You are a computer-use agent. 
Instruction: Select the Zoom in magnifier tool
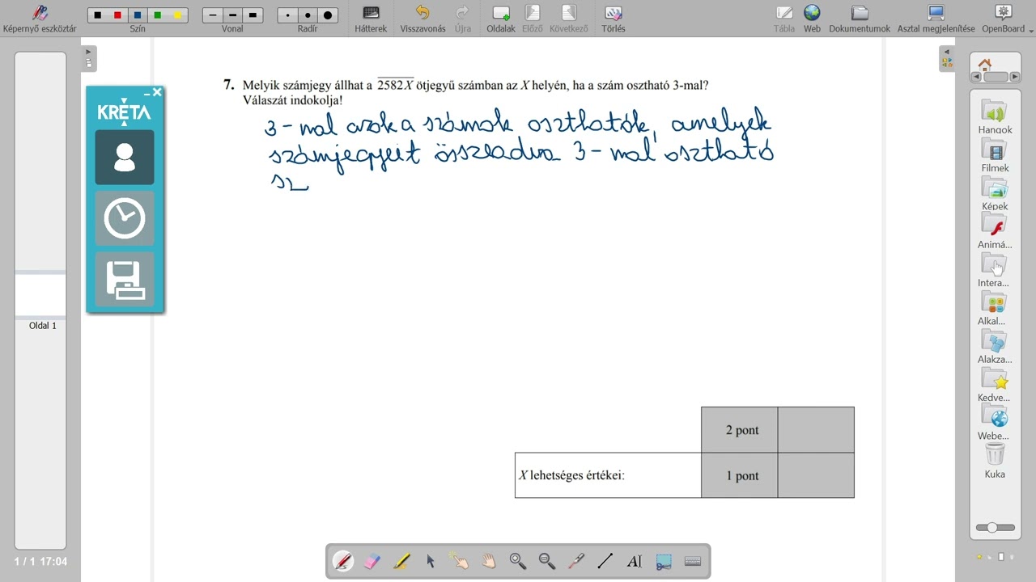coord(518,561)
